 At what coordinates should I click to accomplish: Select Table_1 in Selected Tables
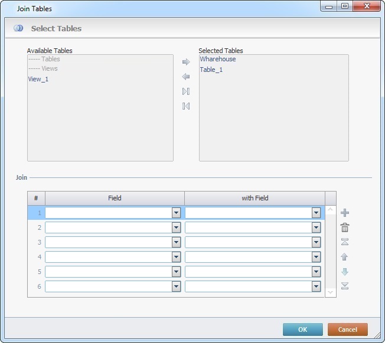click(x=211, y=70)
